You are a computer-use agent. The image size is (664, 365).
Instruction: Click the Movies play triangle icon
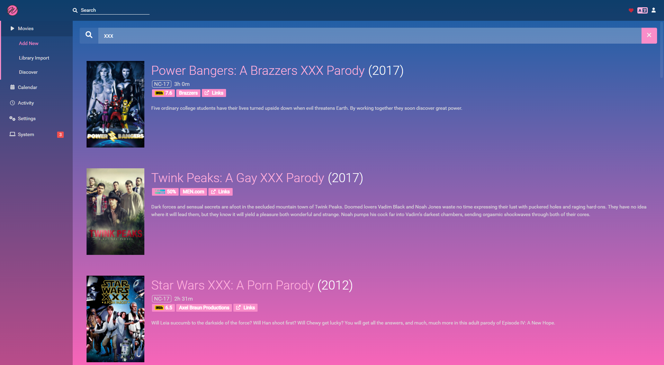[12, 28]
